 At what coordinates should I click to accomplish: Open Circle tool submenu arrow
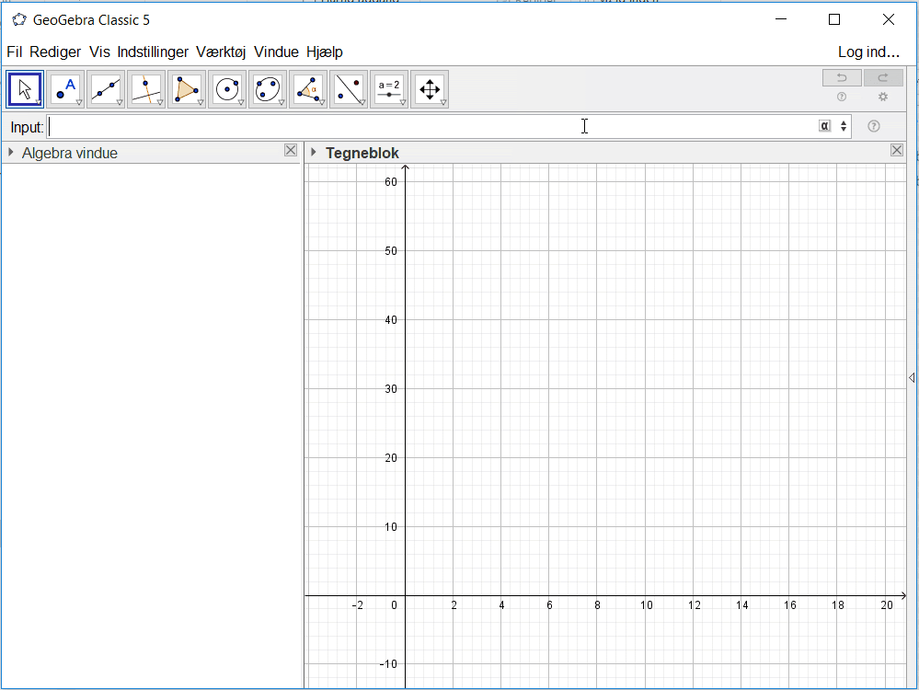pyautogui.click(x=241, y=103)
